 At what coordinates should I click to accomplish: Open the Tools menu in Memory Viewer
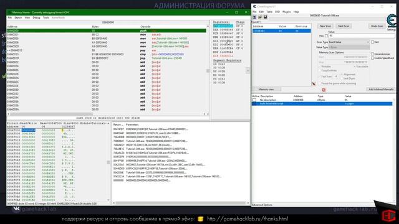[x=46, y=18]
